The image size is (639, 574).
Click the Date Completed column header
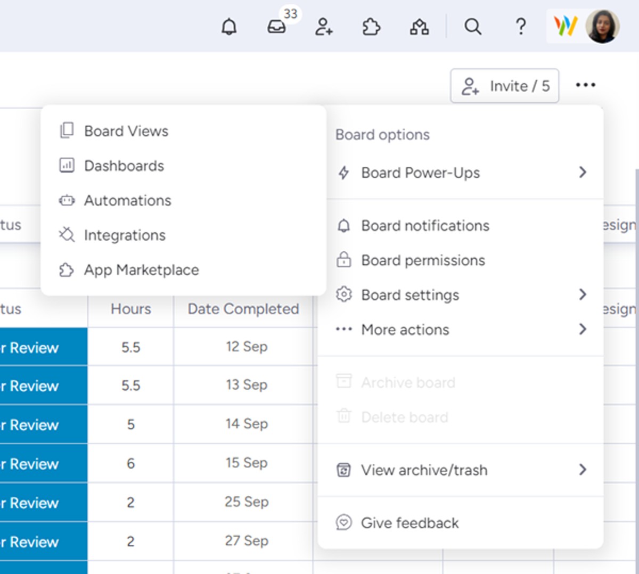(243, 309)
